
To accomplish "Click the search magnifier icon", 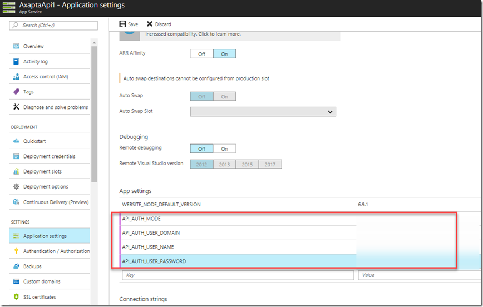I will (x=15, y=25).
